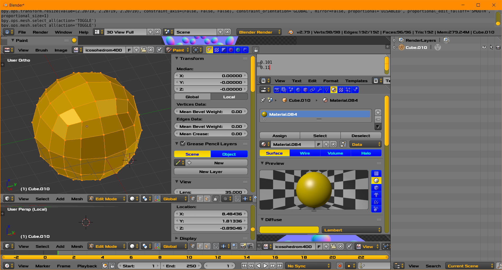Jump to the timeline's first frame
502x270 pixels.
[x=244, y=266]
